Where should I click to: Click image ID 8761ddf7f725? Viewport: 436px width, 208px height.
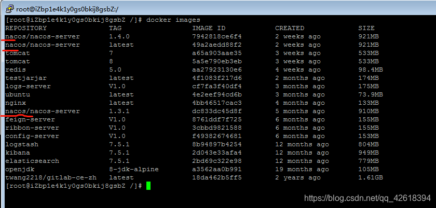[x=217, y=120]
